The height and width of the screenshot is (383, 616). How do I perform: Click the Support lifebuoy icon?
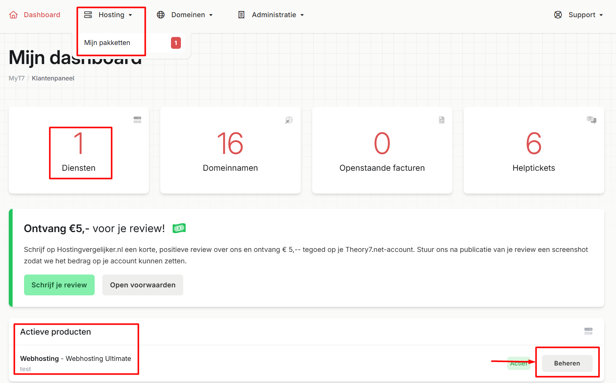(558, 15)
